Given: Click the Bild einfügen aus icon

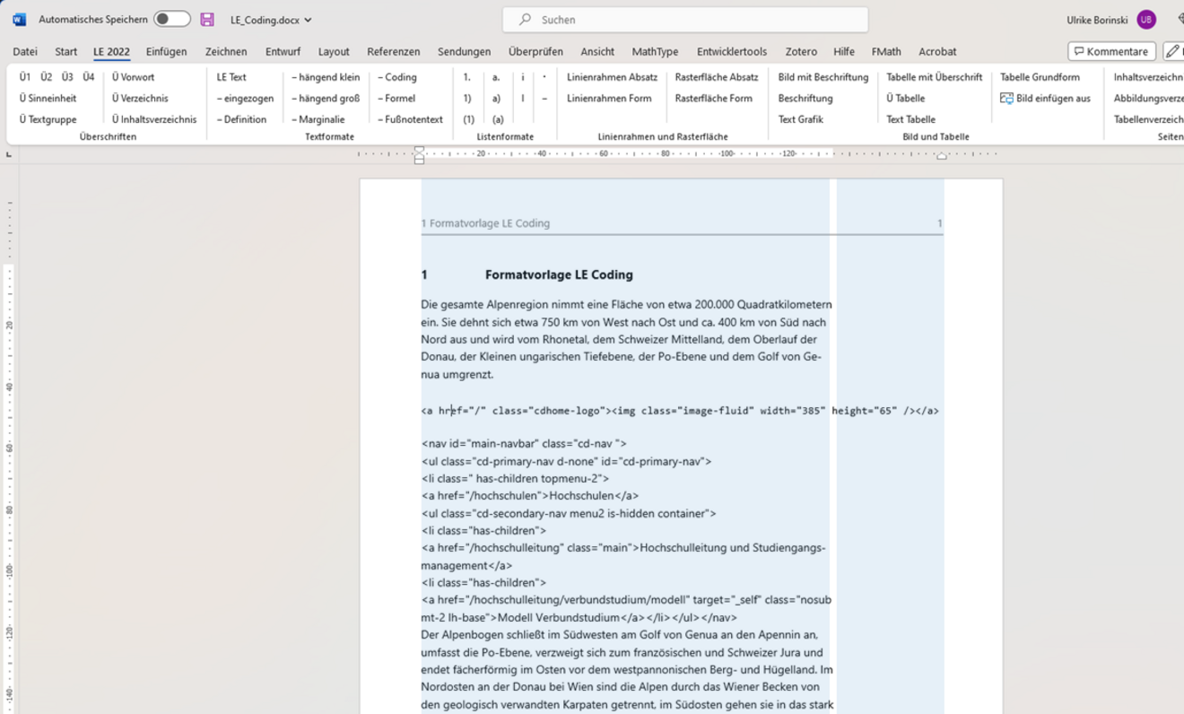Looking at the screenshot, I should tap(1006, 98).
